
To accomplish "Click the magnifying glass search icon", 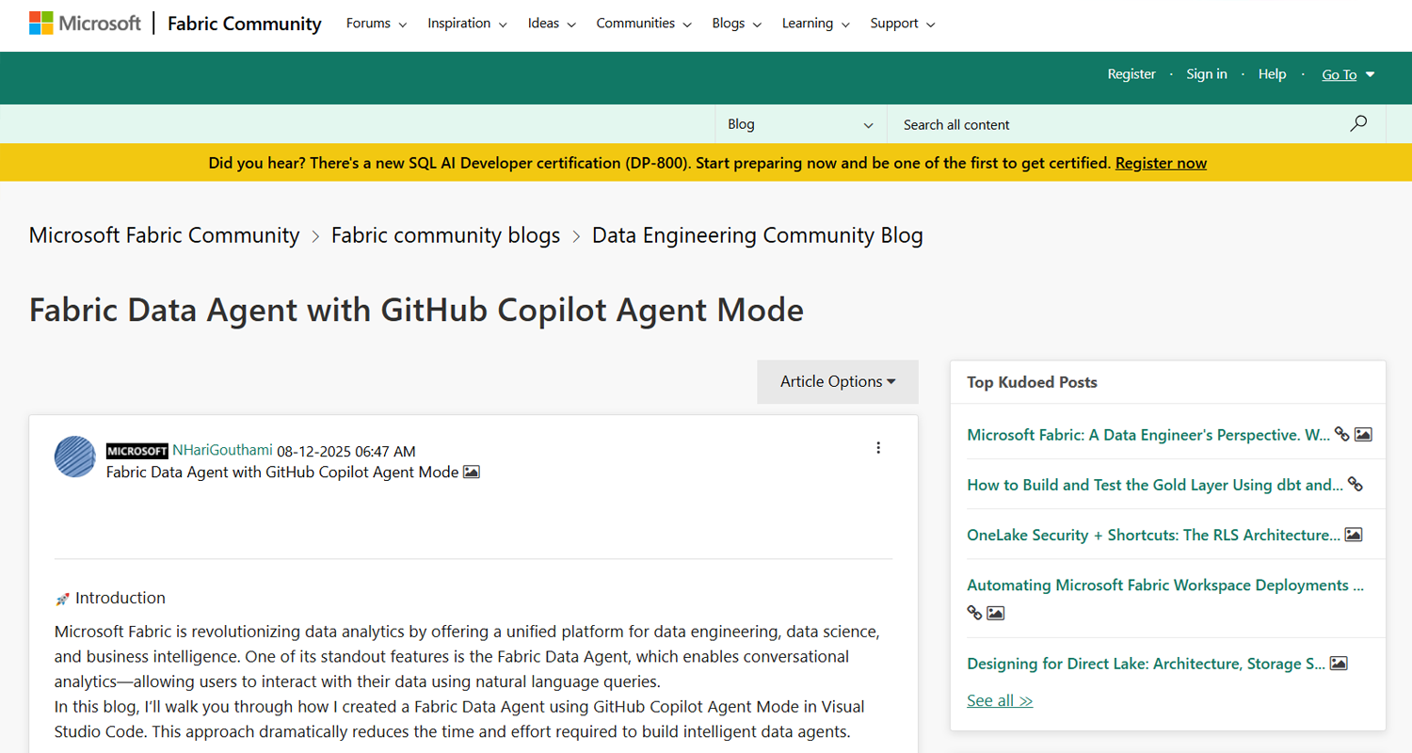I will 1358,123.
